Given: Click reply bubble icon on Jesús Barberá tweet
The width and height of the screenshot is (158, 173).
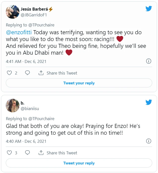Looking at the screenshot, I should coord(27,73).
